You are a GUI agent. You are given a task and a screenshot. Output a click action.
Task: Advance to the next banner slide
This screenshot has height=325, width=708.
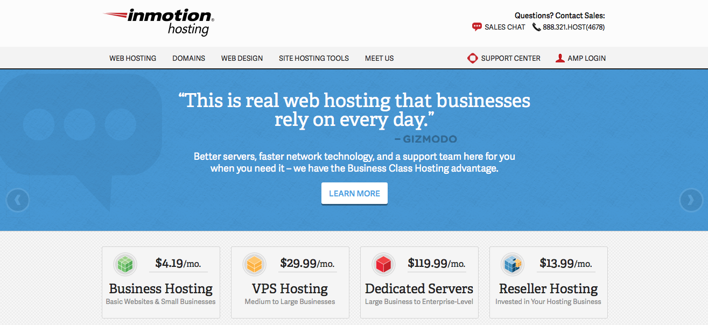point(691,200)
